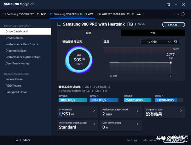Expand the Diagnostic Scan card arrow
Screen dimensions: 191x145
pyautogui.click(x=181, y=111)
